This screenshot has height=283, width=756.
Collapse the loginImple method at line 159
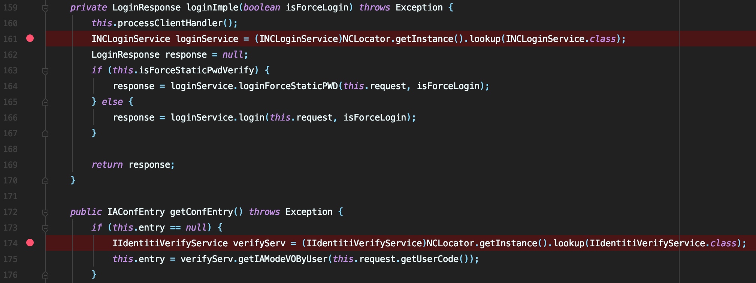pos(45,8)
